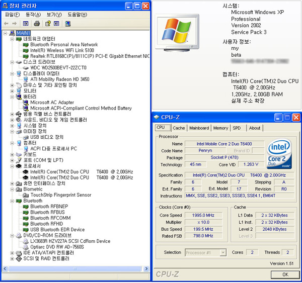Select Optiarc DVD RW AD-7560S drive
The width and height of the screenshot is (302, 283).
point(57,247)
